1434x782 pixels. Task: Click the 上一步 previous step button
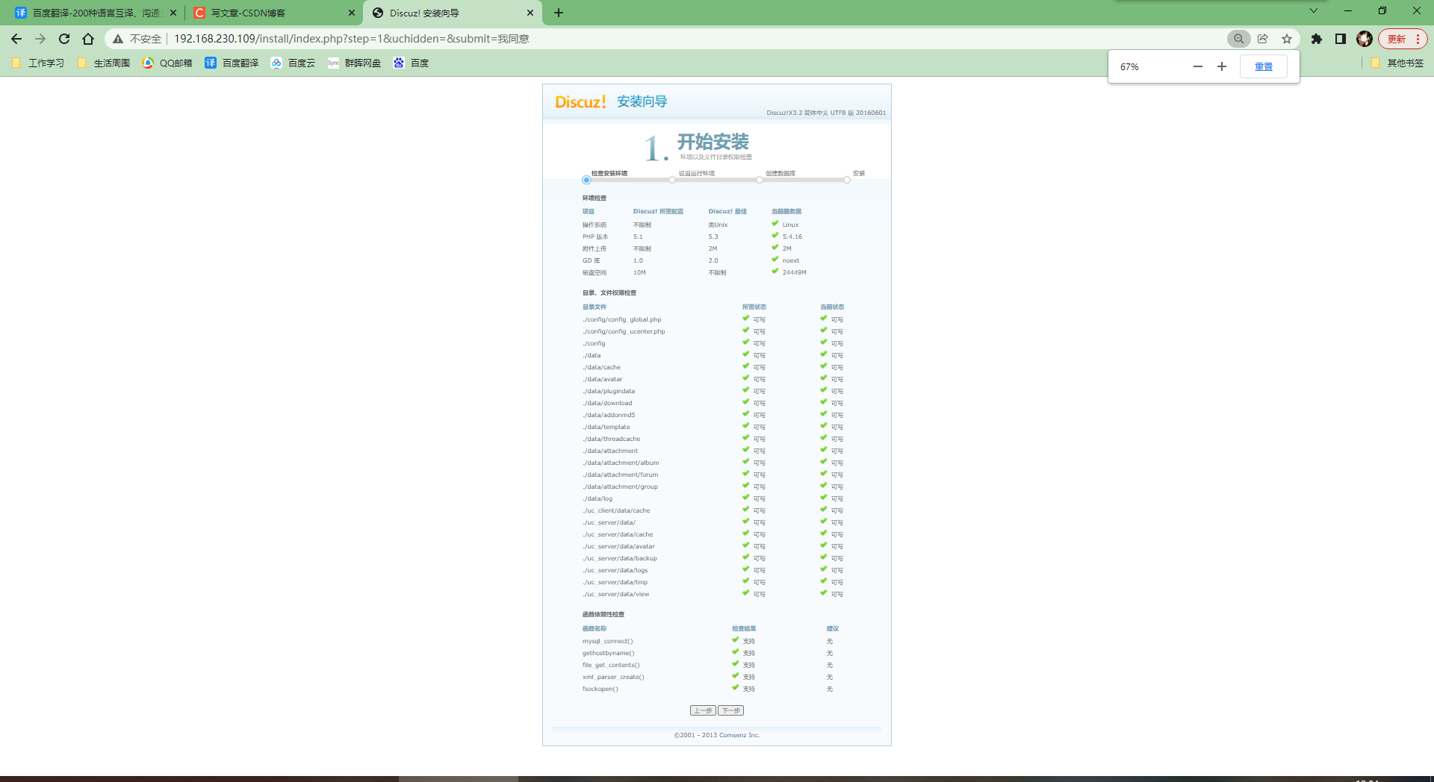pyautogui.click(x=703, y=710)
